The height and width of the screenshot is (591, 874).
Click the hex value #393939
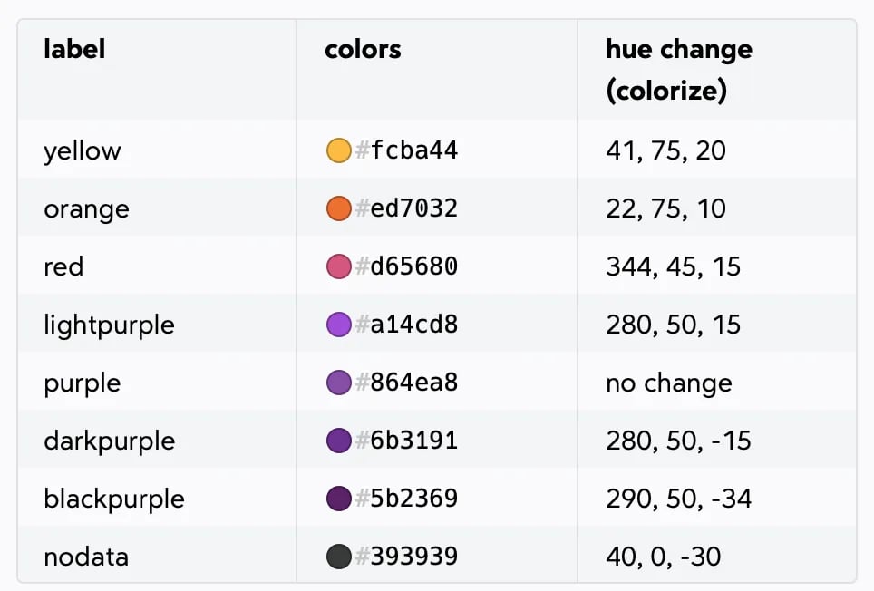click(406, 557)
